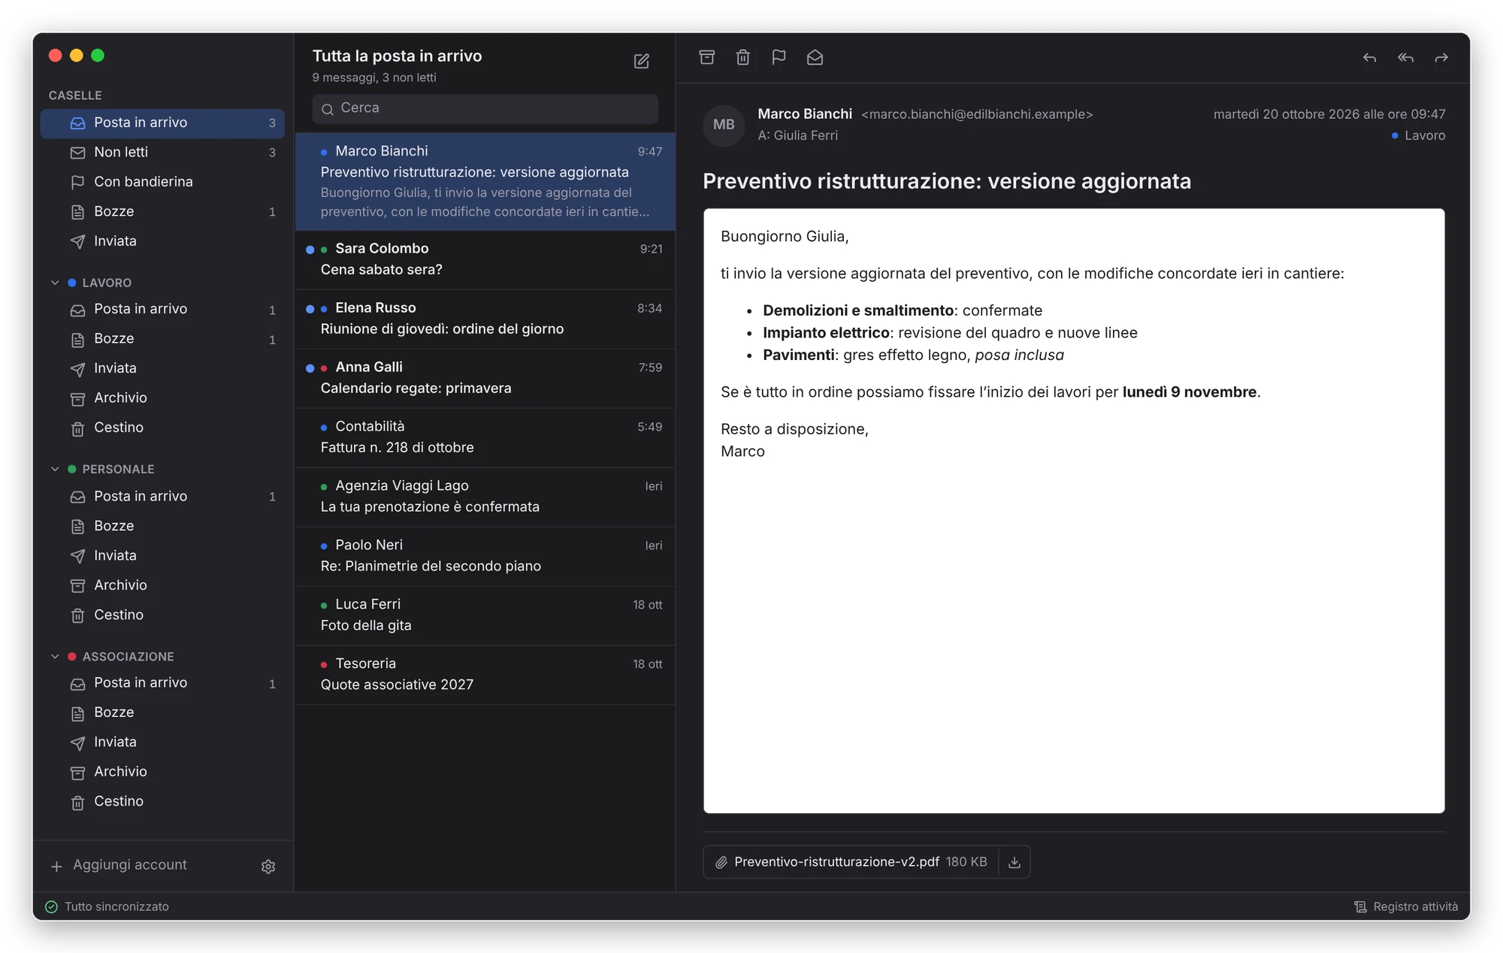Download the Preventivo PDF attachment
The width and height of the screenshot is (1503, 953).
tap(1015, 862)
